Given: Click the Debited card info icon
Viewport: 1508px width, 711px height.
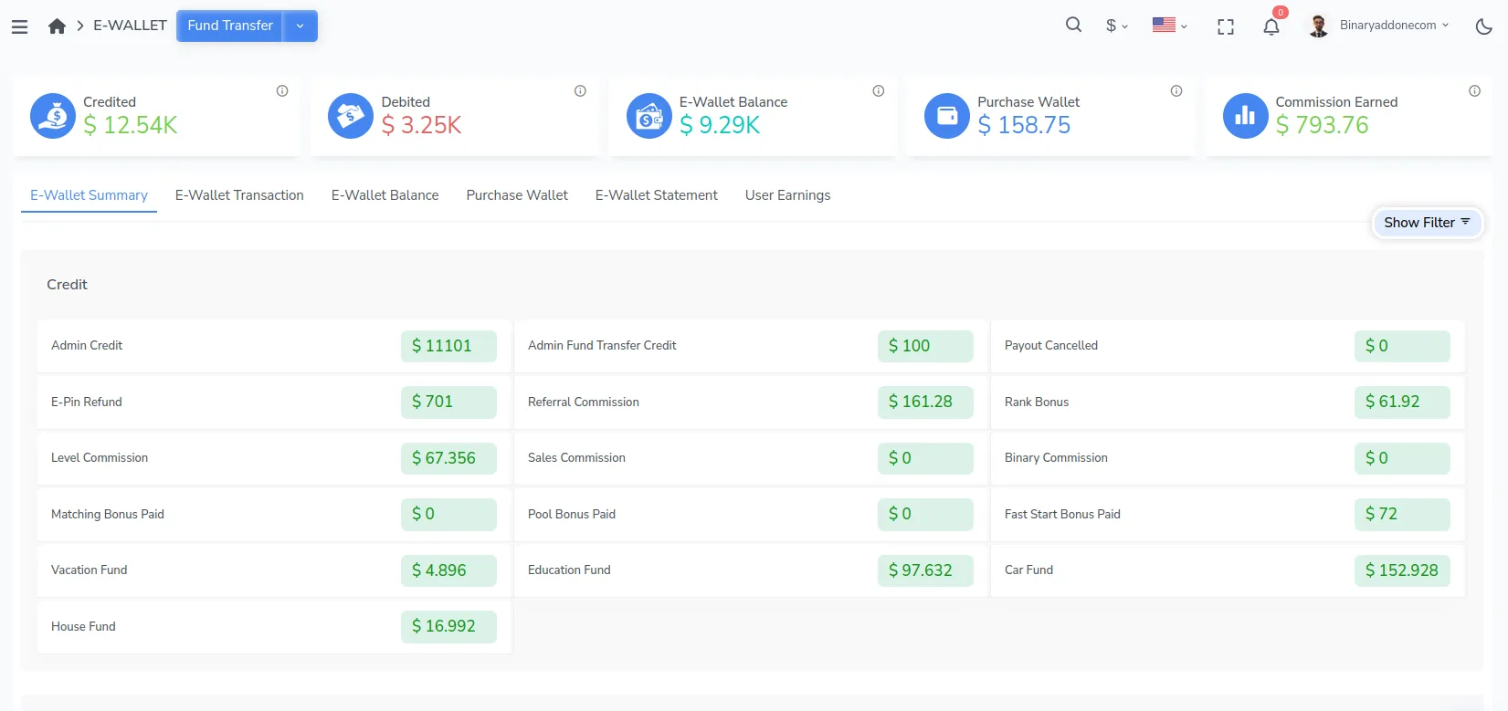Looking at the screenshot, I should pos(580,90).
